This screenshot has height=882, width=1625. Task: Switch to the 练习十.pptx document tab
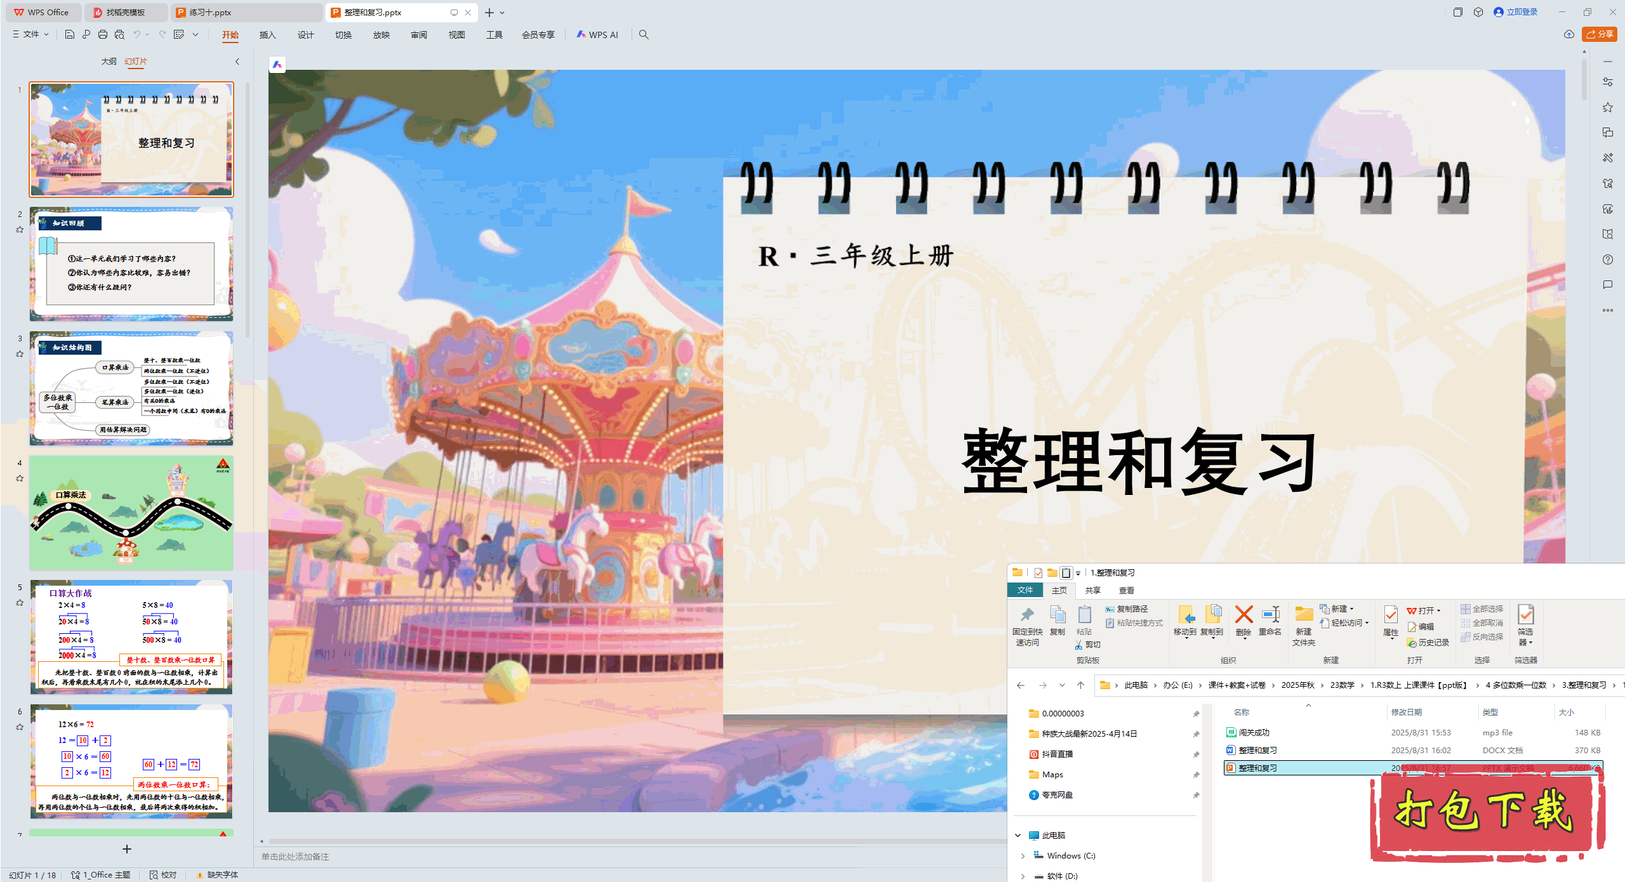point(210,12)
